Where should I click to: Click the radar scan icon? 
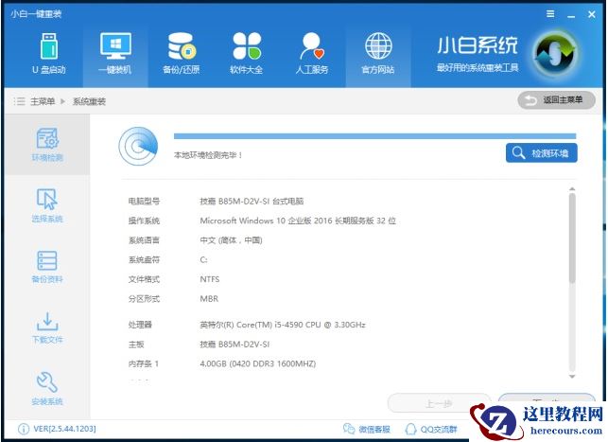[138, 147]
